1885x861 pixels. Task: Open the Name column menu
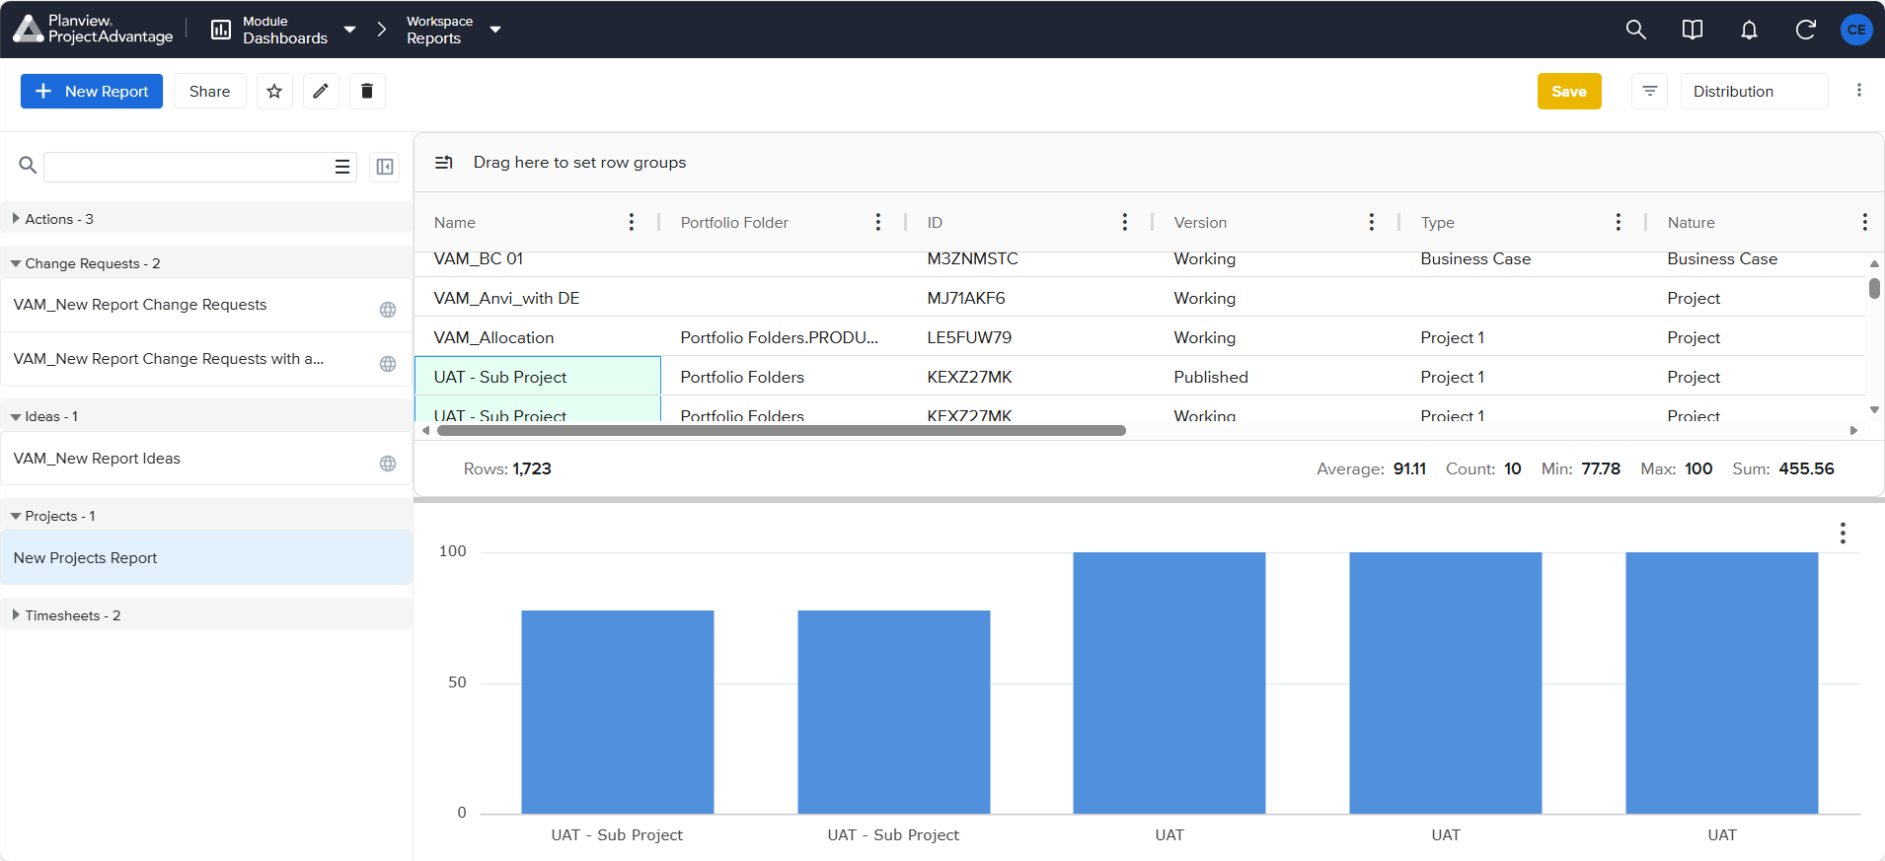tap(632, 222)
